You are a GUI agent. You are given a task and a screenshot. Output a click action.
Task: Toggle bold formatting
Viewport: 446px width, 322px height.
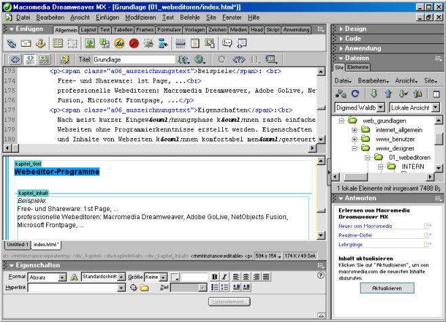[x=214, y=277]
